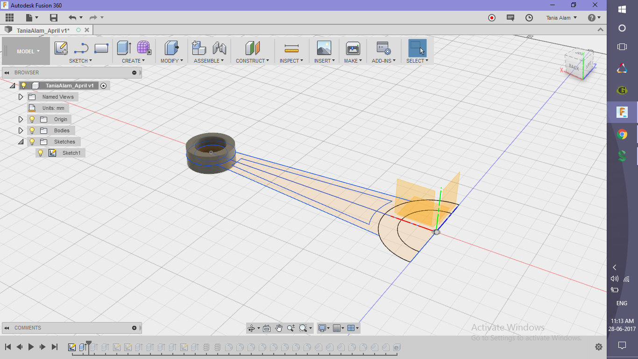The height and width of the screenshot is (359, 638).
Task: Play the design timeline
Action: (31, 347)
